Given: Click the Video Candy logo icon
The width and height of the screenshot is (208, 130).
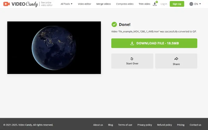Looking at the screenshot, I should [7, 4].
